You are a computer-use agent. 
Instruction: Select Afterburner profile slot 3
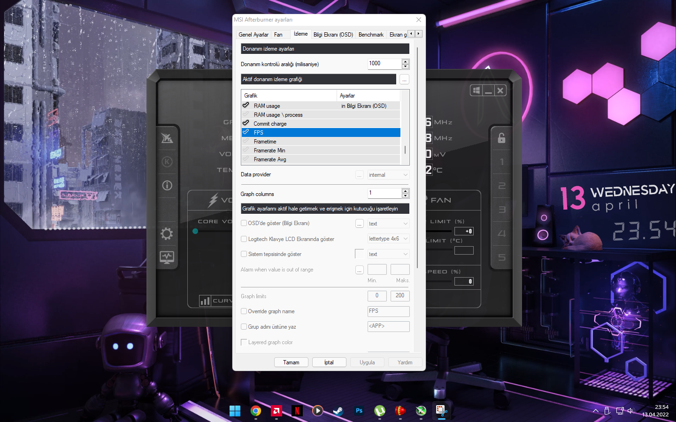click(x=502, y=210)
